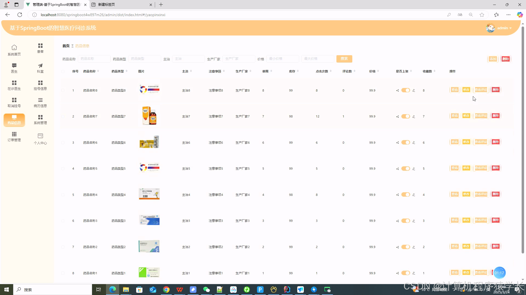Open 病历信息 from the sidebar
This screenshot has width=526, height=295.
(x=40, y=102)
